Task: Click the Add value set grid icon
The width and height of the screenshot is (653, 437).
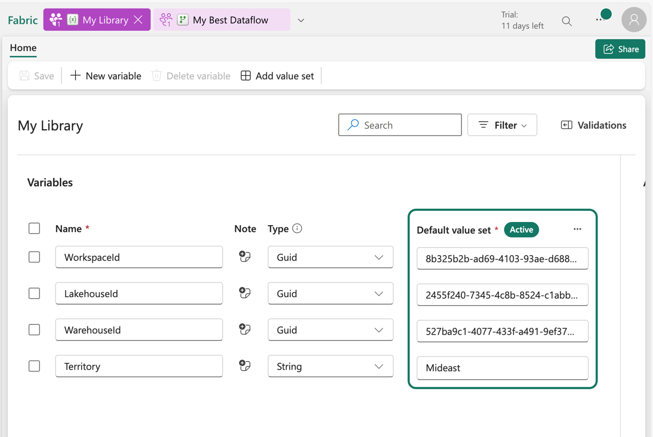Action: [x=246, y=75]
